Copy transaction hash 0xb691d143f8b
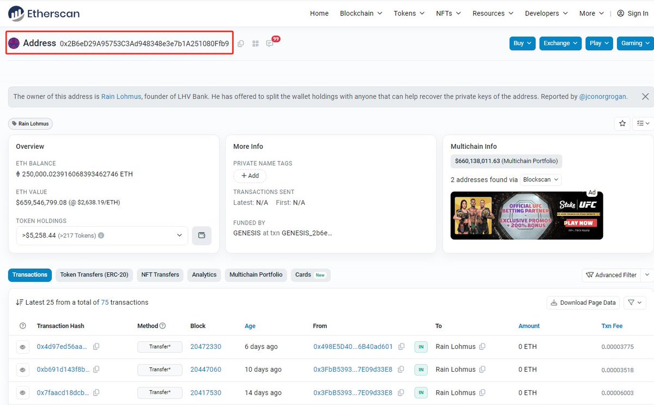This screenshot has height=405, width=654. (x=96, y=370)
